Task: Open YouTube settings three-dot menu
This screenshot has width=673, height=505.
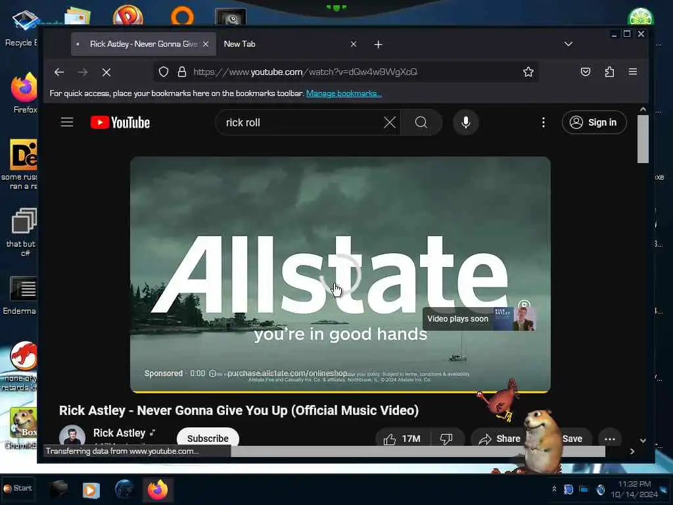Action: (544, 122)
